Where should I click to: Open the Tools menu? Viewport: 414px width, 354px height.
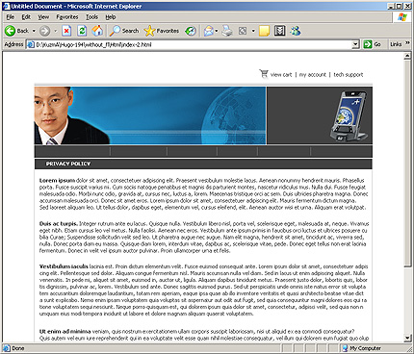click(x=91, y=17)
